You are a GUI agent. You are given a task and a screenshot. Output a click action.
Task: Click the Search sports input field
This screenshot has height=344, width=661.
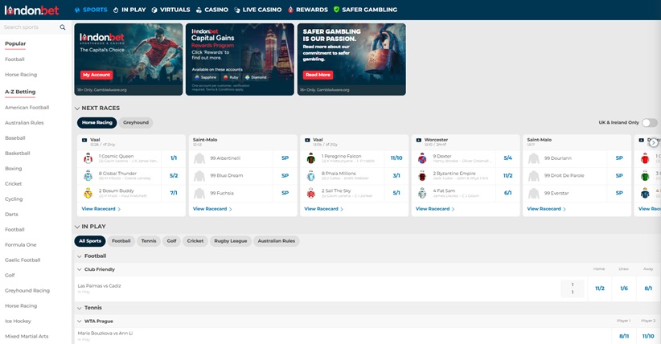click(31, 27)
